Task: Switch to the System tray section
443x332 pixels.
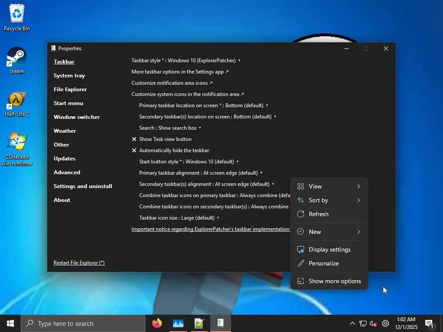Action: (69, 76)
